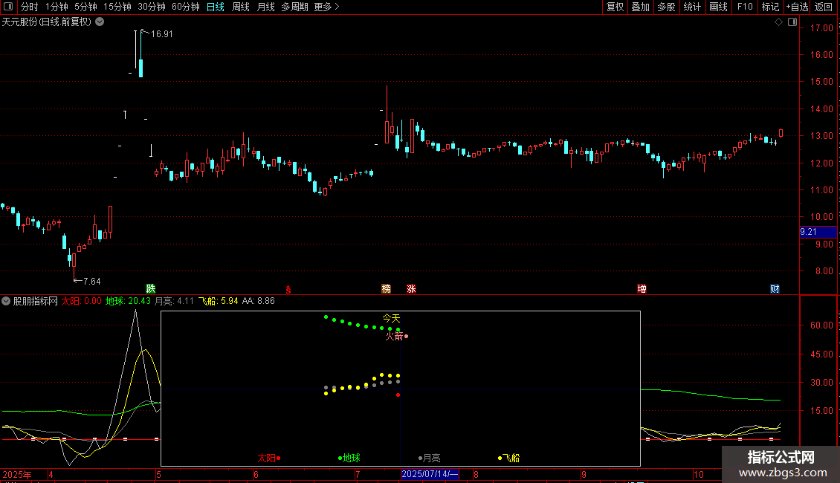Click the 增 marker icon
This screenshot has height=483, width=840.
(x=642, y=288)
